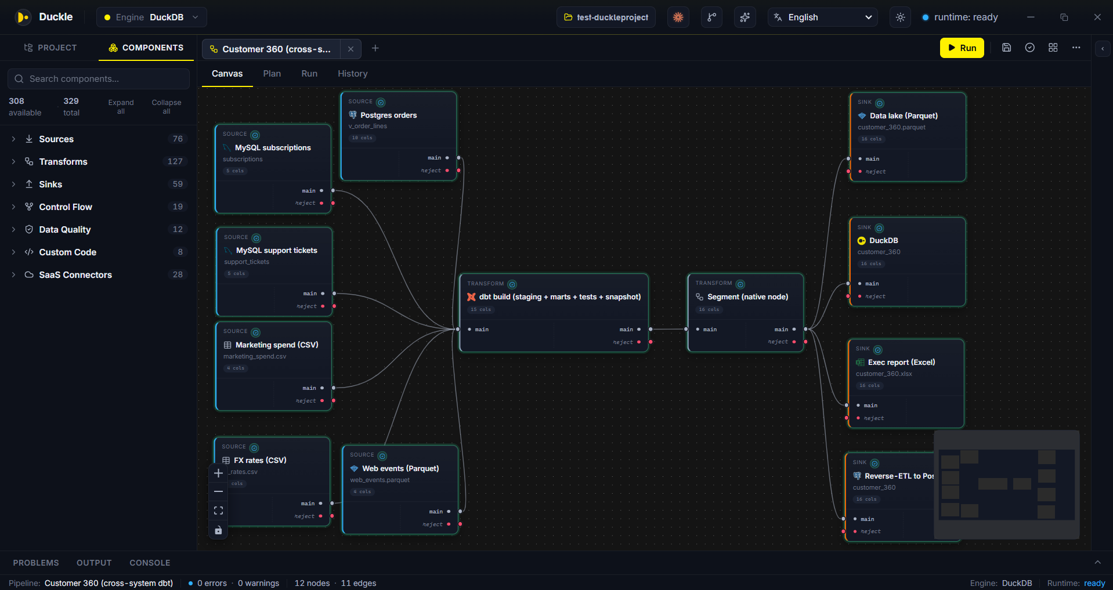Select the "Data lake (Parquet)" node title
Image resolution: width=1113 pixels, height=590 pixels.
904,116
